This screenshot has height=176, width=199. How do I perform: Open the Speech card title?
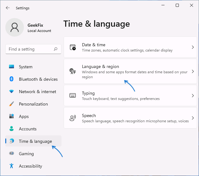(89, 115)
